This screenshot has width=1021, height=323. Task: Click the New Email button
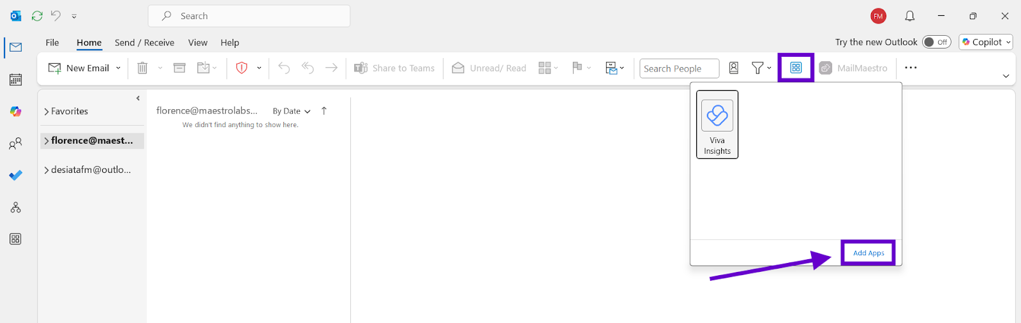click(79, 68)
